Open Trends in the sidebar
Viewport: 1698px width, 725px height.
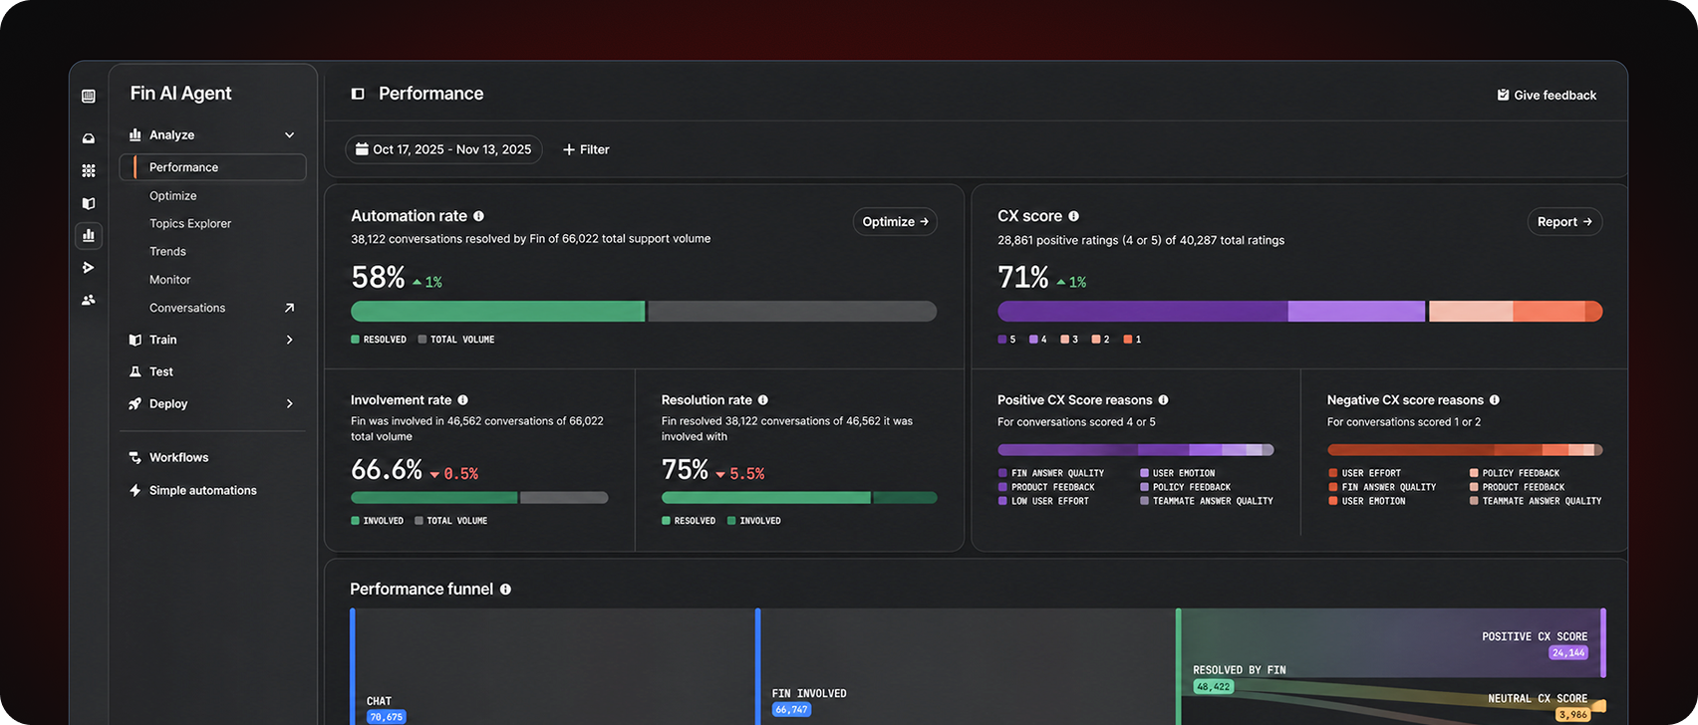pyautogui.click(x=168, y=252)
